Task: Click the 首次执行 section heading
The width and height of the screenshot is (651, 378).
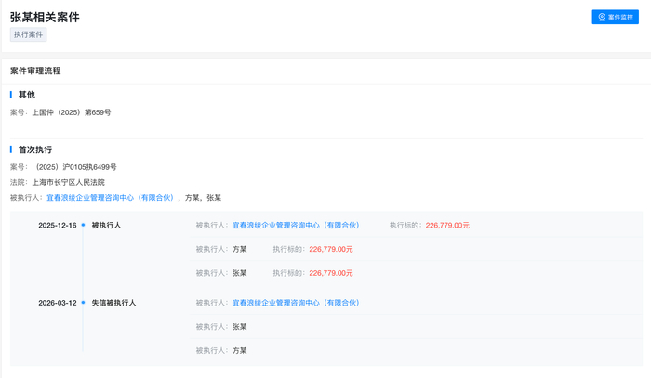Action: pos(35,150)
